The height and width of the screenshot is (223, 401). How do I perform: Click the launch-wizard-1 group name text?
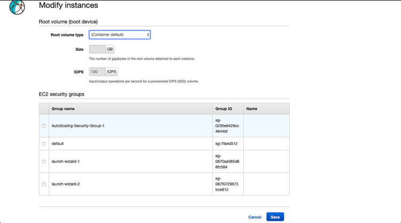pyautogui.click(x=66, y=162)
